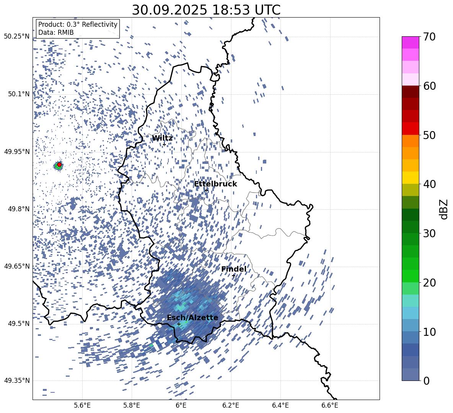Click the 49.5°N latitude label
The height and width of the screenshot is (413, 453).
tap(19, 323)
